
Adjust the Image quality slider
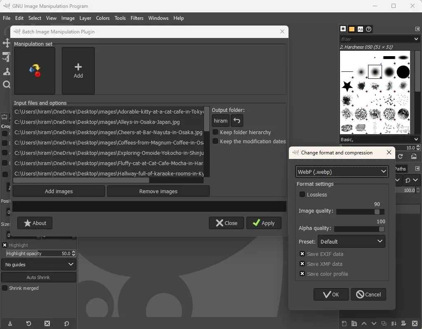pos(360,212)
